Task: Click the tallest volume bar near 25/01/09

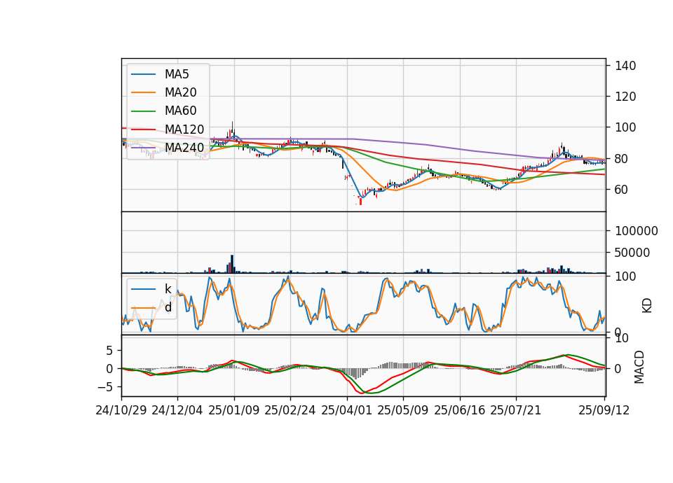Action: coord(232,264)
